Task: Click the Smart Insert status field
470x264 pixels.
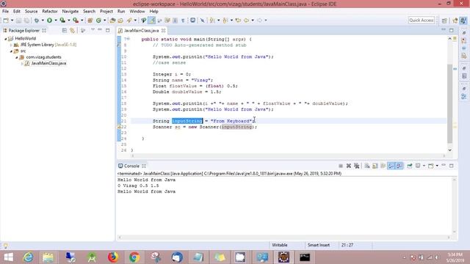Action: (318, 245)
